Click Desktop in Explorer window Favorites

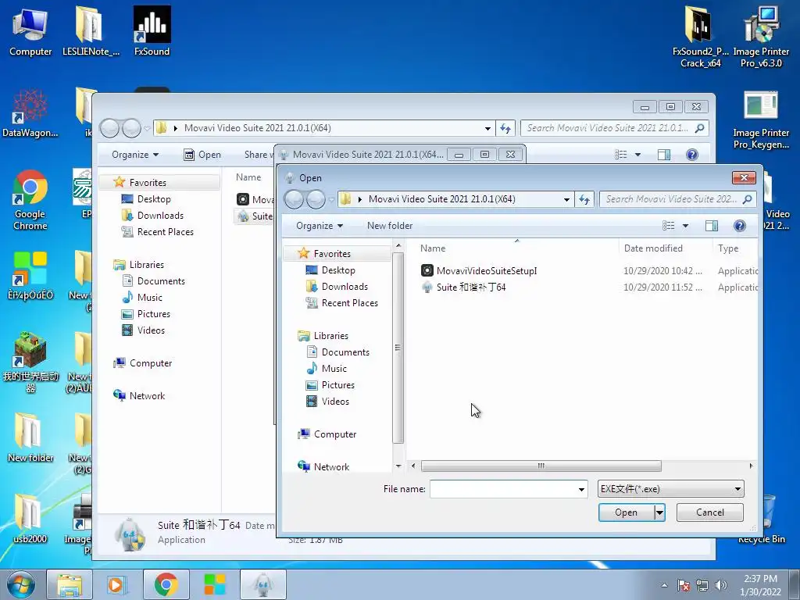point(146,199)
